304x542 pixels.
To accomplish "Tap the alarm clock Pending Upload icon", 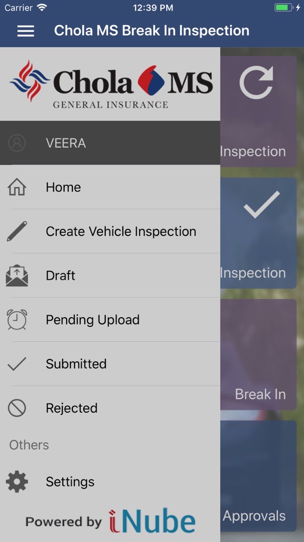I will [x=17, y=319].
